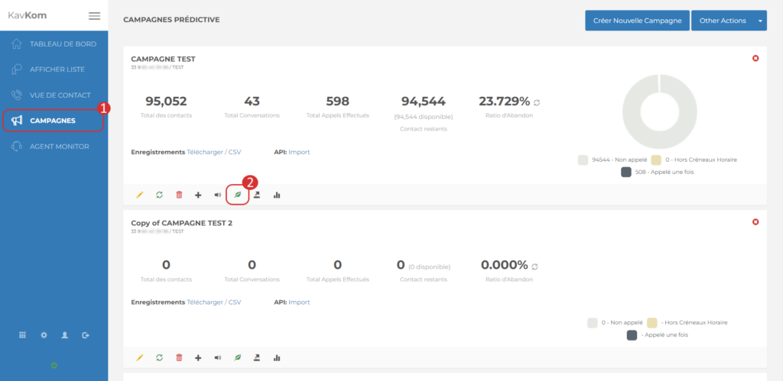The image size is (783, 381).
Task: Click the Télécharger / CSV link under CAMPAGNE TEST
Action: (214, 152)
